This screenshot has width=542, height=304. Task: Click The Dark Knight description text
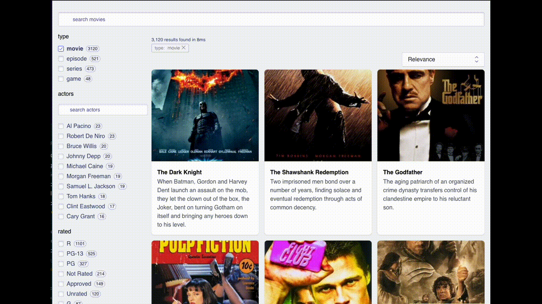[203, 203]
